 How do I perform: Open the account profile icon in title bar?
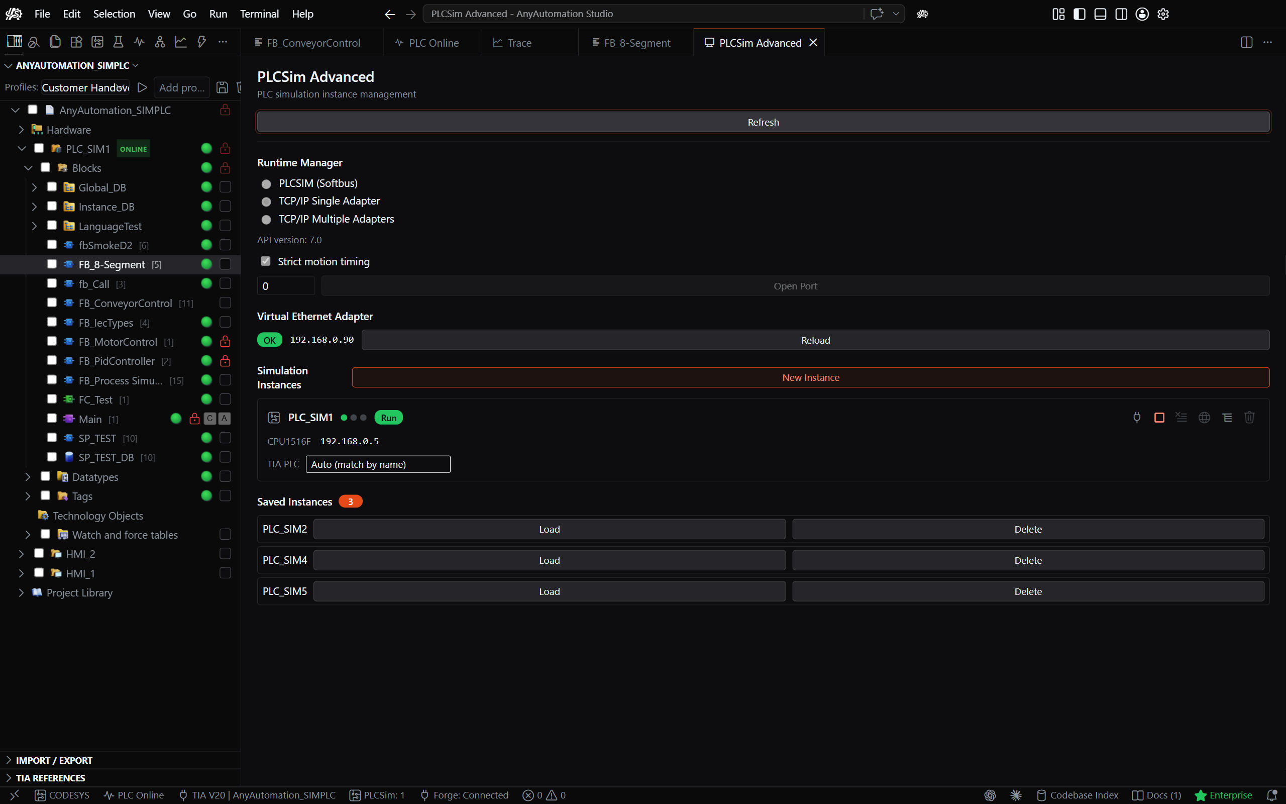pos(1142,14)
